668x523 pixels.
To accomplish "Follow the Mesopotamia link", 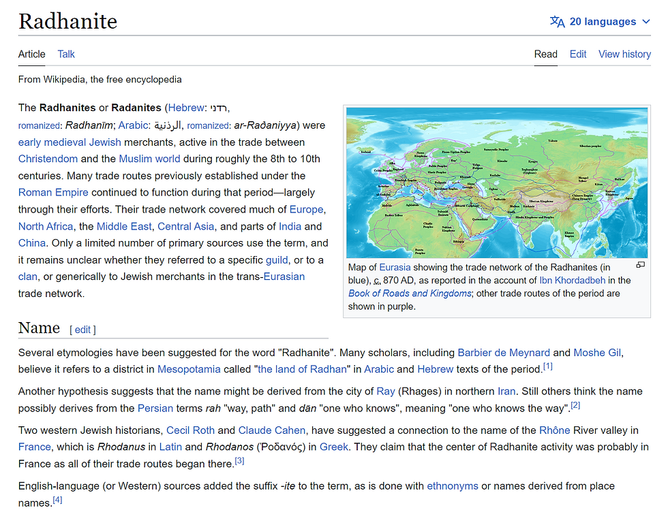I will (x=189, y=369).
